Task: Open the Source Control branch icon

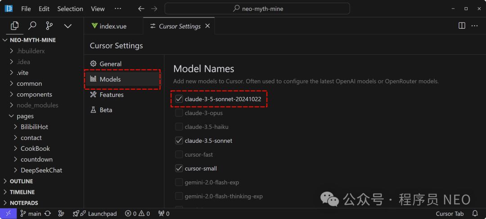Action: tap(49, 26)
